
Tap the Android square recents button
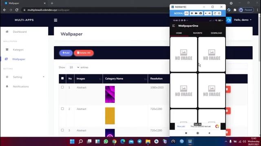tap(186, 133)
